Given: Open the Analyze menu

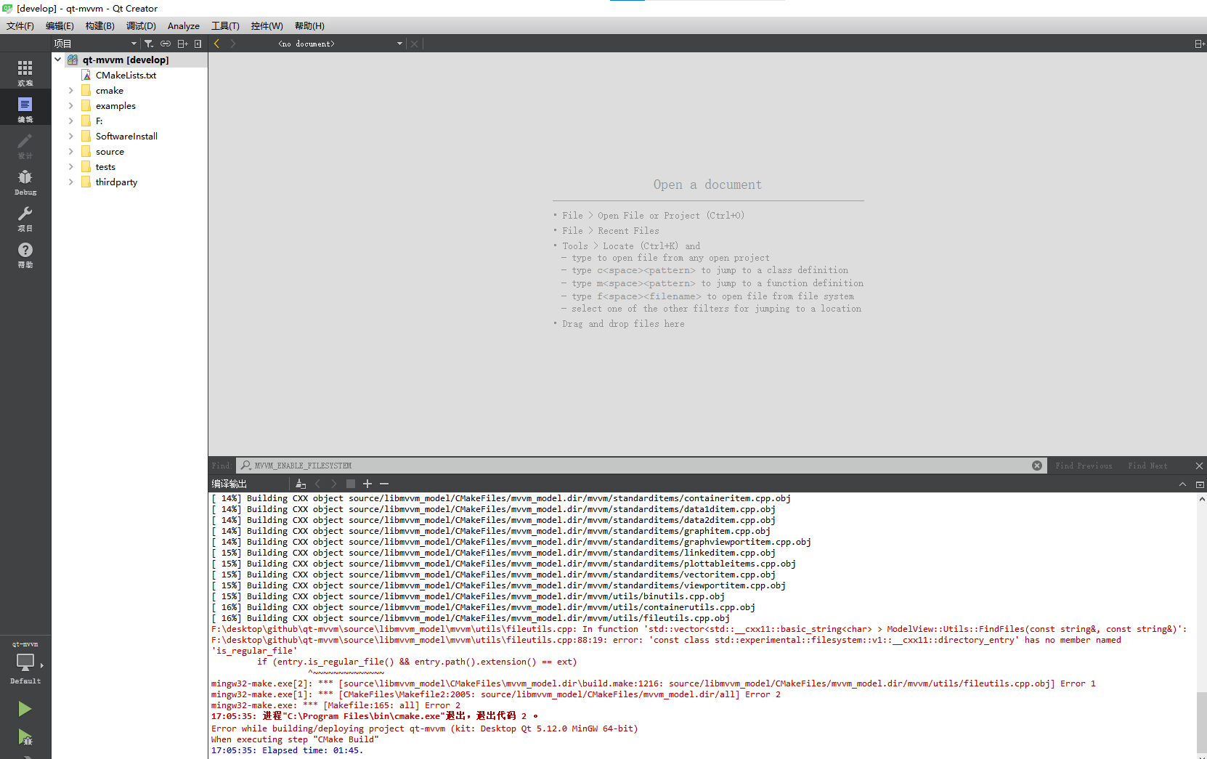Looking at the screenshot, I should click(184, 26).
